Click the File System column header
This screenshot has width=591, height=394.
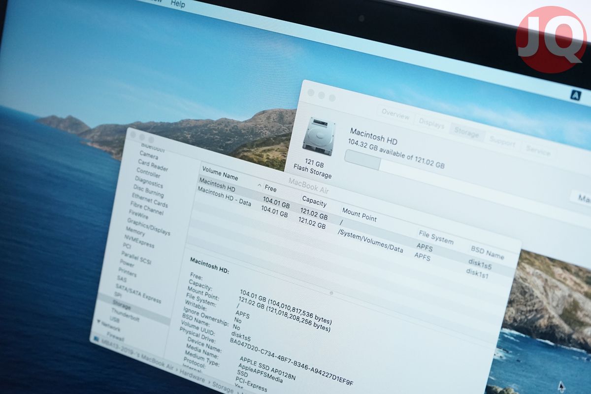436,237
